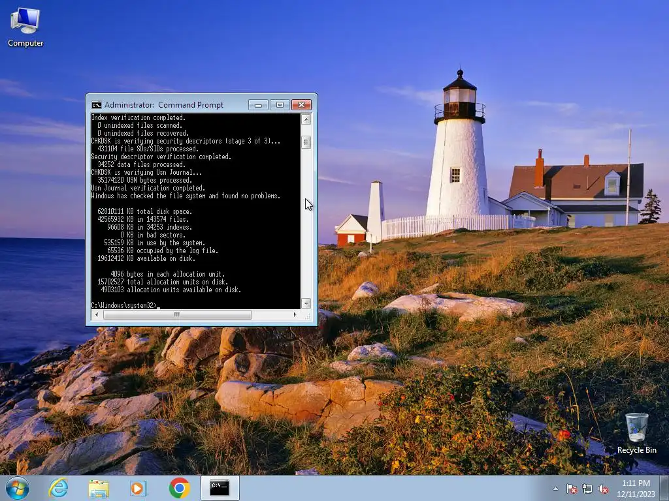Click the '4903103 allocation units available' line
The image size is (669, 501).
click(171, 290)
